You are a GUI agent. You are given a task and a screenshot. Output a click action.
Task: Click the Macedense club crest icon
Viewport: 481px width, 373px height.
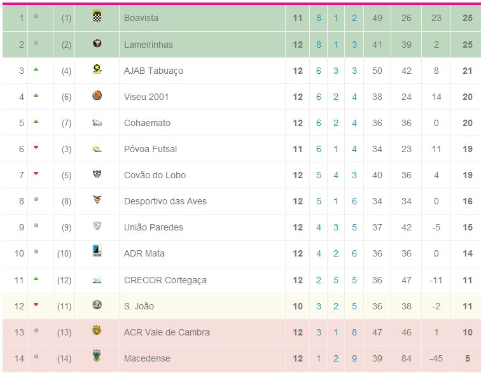click(x=97, y=357)
